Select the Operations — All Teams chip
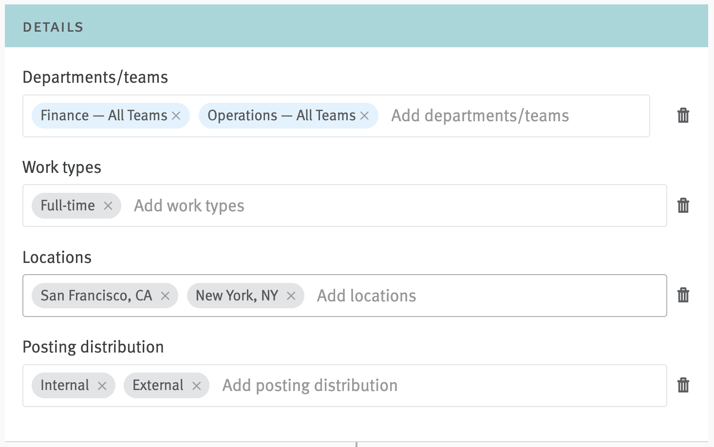Screen dimensions: 714x447 point(281,116)
